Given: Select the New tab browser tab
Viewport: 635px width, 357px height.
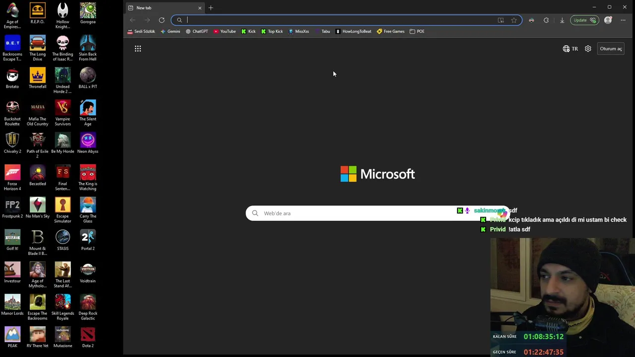Looking at the screenshot, I should (165, 8).
